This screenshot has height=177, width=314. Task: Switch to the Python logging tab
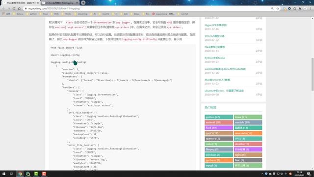click(60, 3)
